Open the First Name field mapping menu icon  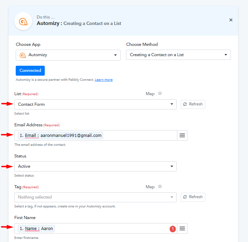point(182,228)
